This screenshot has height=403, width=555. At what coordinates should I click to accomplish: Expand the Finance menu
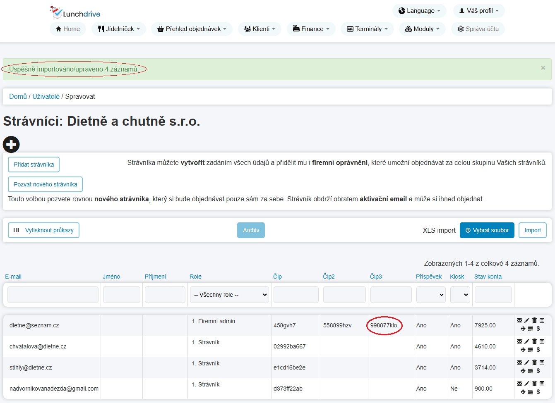[x=311, y=29]
